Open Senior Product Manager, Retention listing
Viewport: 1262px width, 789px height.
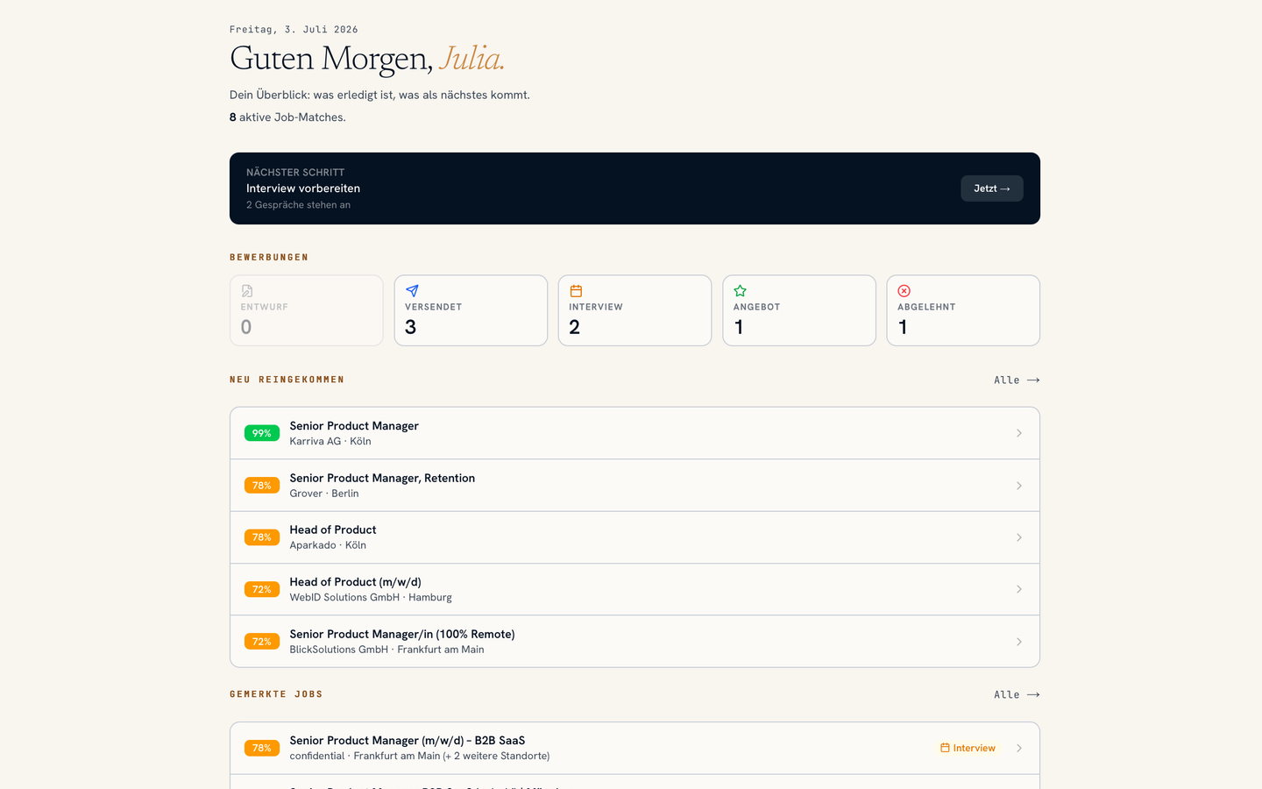635,485
